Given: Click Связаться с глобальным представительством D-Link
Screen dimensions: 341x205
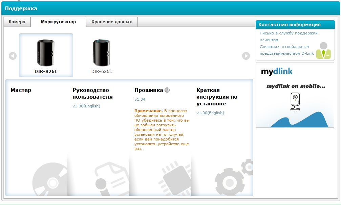Looking at the screenshot, I should 286,50.
